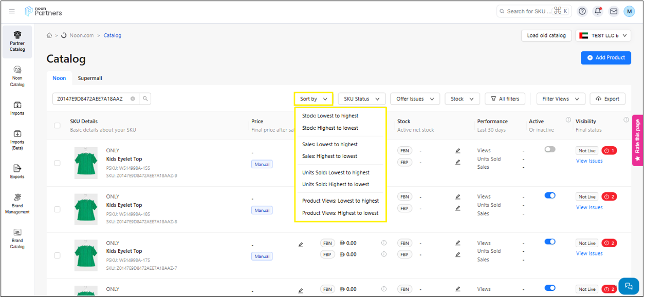Click the chat support icon

[628, 286]
